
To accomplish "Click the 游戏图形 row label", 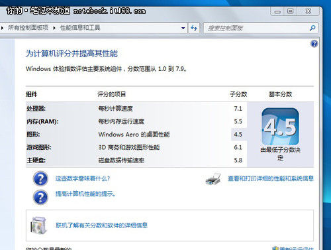I will click(39, 147).
